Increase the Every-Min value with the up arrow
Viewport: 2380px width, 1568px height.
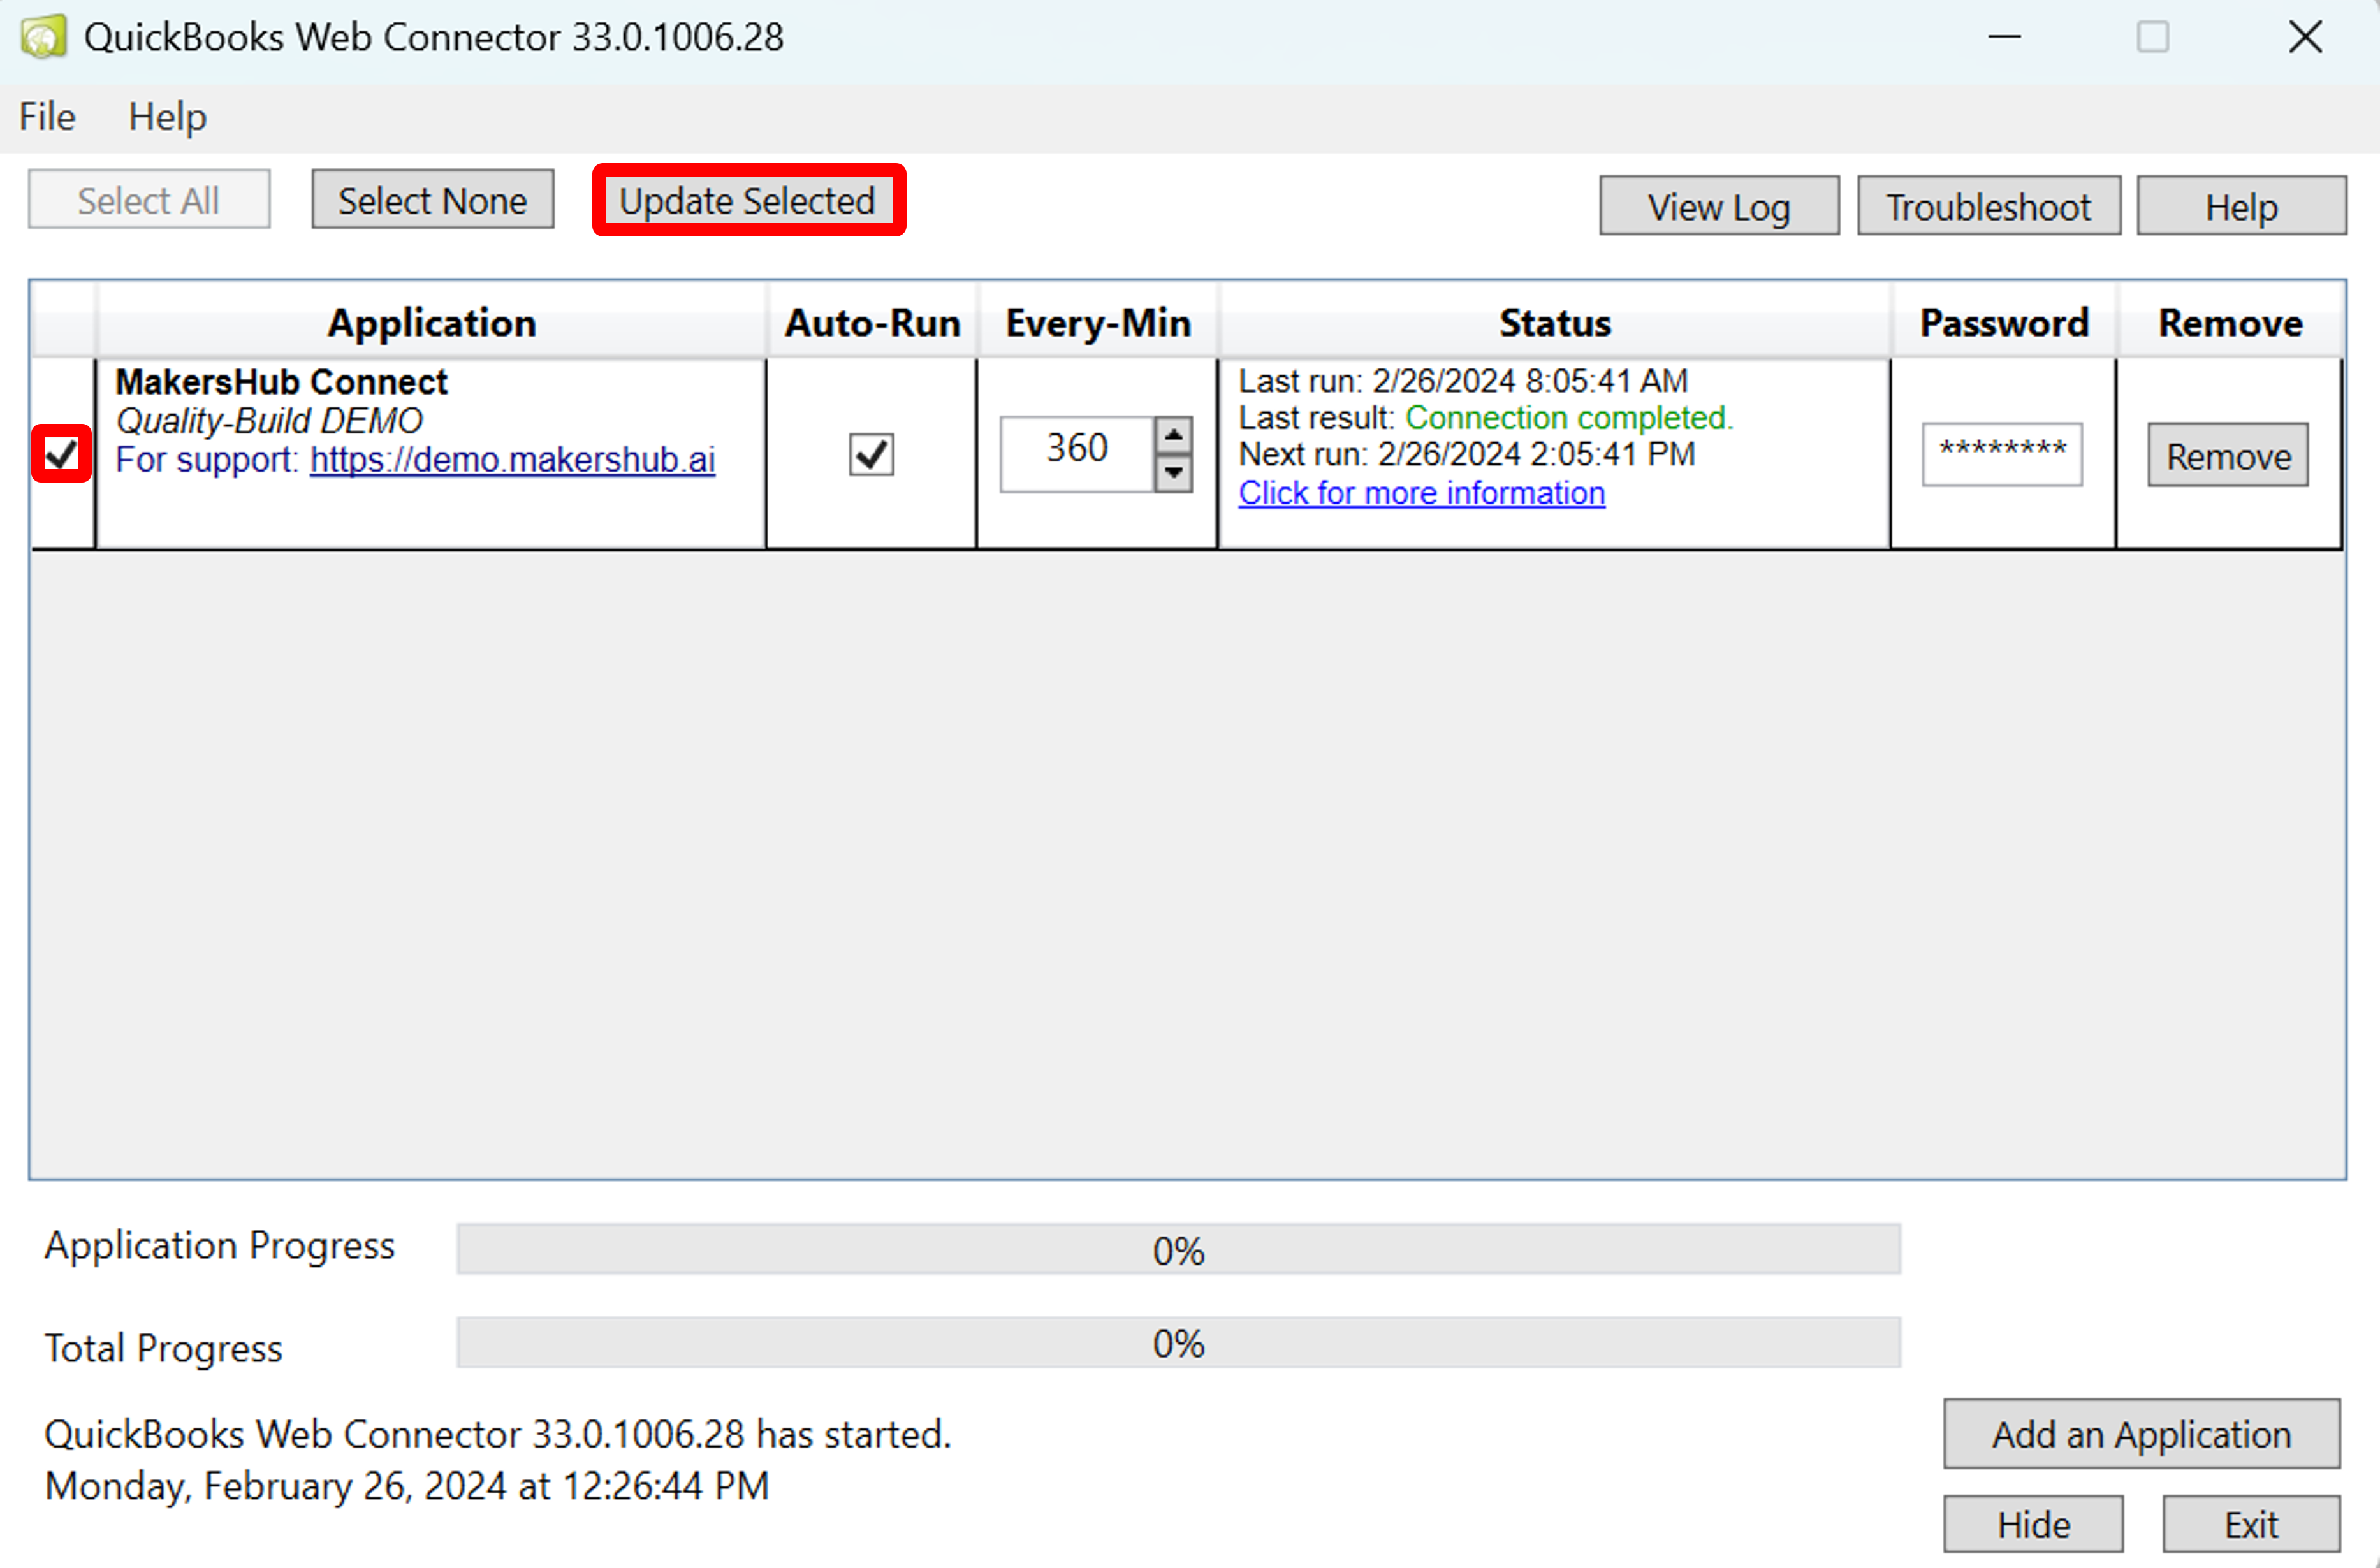1173,435
